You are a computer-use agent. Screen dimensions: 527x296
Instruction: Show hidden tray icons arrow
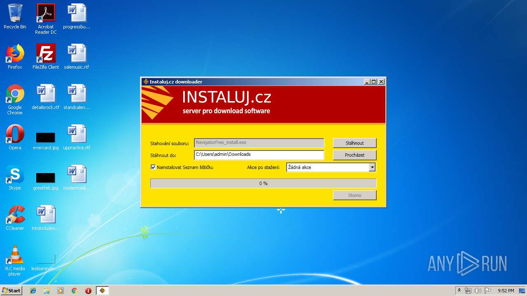pos(459,291)
